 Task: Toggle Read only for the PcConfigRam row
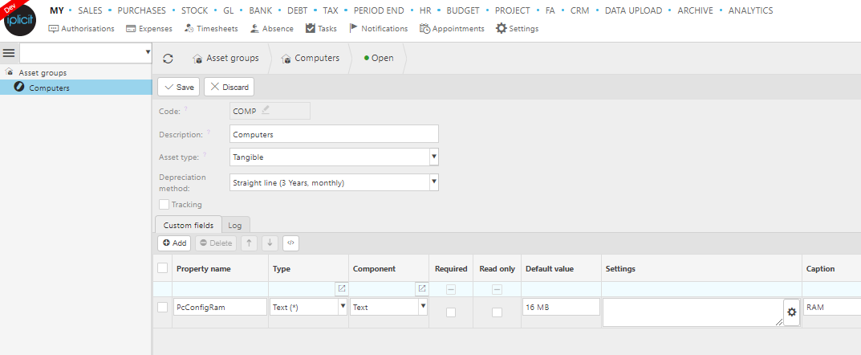pyautogui.click(x=497, y=312)
